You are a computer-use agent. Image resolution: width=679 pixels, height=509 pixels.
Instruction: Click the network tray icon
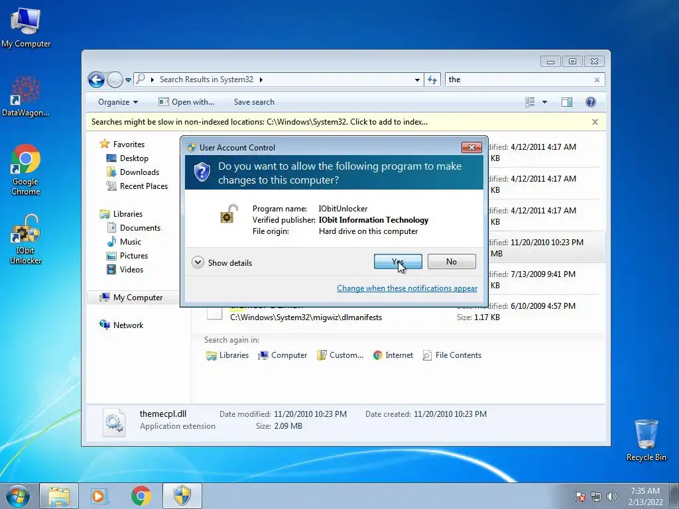pos(596,496)
